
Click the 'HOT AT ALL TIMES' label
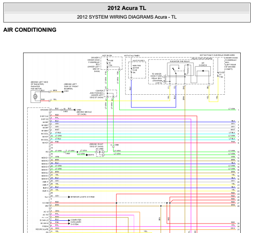coord(132,56)
